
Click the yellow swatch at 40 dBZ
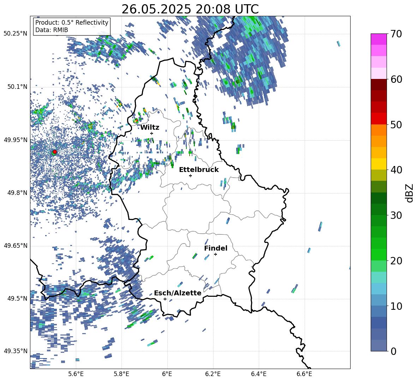pyautogui.click(x=379, y=164)
